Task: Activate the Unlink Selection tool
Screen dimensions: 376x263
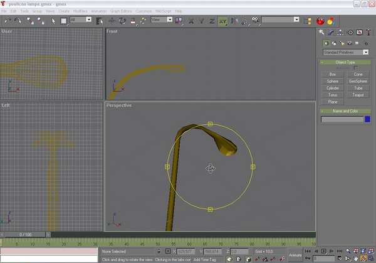Action: click(41, 21)
